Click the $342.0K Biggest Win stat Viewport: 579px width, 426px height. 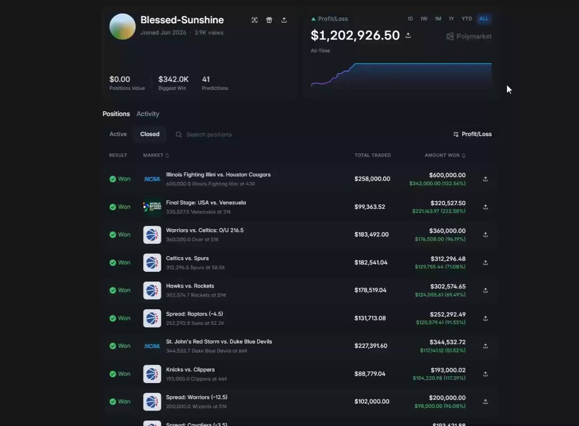pyautogui.click(x=173, y=83)
